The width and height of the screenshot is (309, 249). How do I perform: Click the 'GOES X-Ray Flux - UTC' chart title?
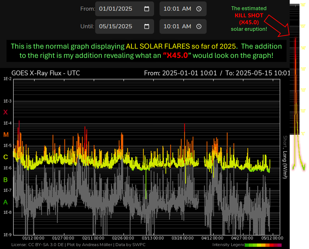point(46,73)
